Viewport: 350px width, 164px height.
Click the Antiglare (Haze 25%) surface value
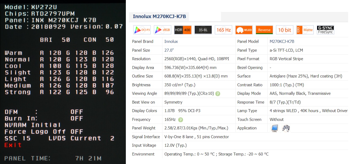306,76
